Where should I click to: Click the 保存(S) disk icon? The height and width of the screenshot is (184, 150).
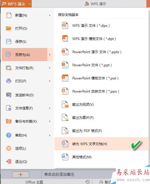point(9,41)
